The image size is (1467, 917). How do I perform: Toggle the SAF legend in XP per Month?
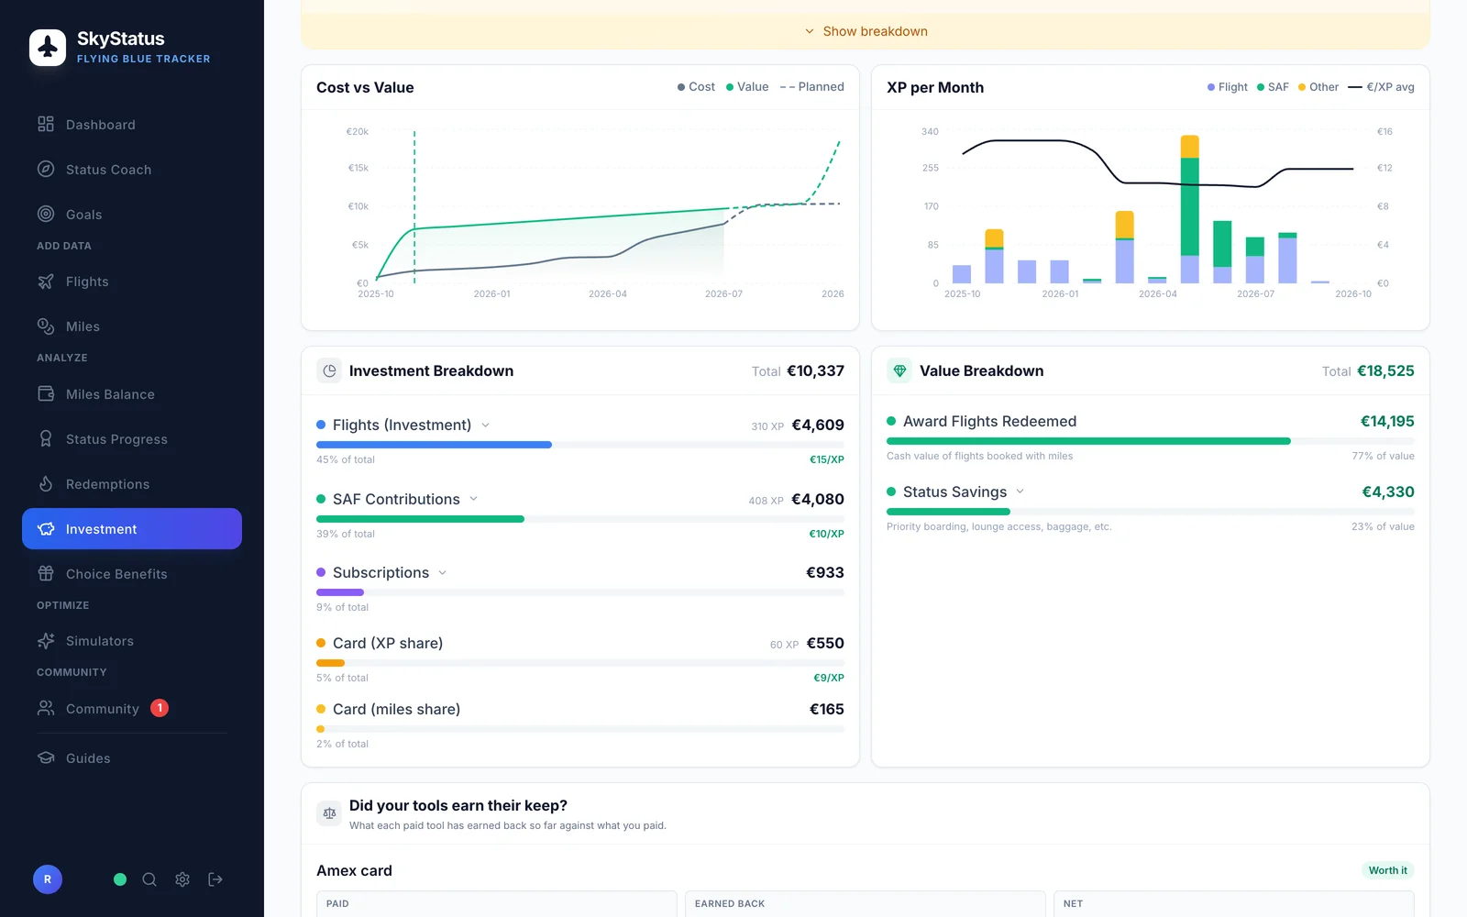pyautogui.click(x=1273, y=87)
